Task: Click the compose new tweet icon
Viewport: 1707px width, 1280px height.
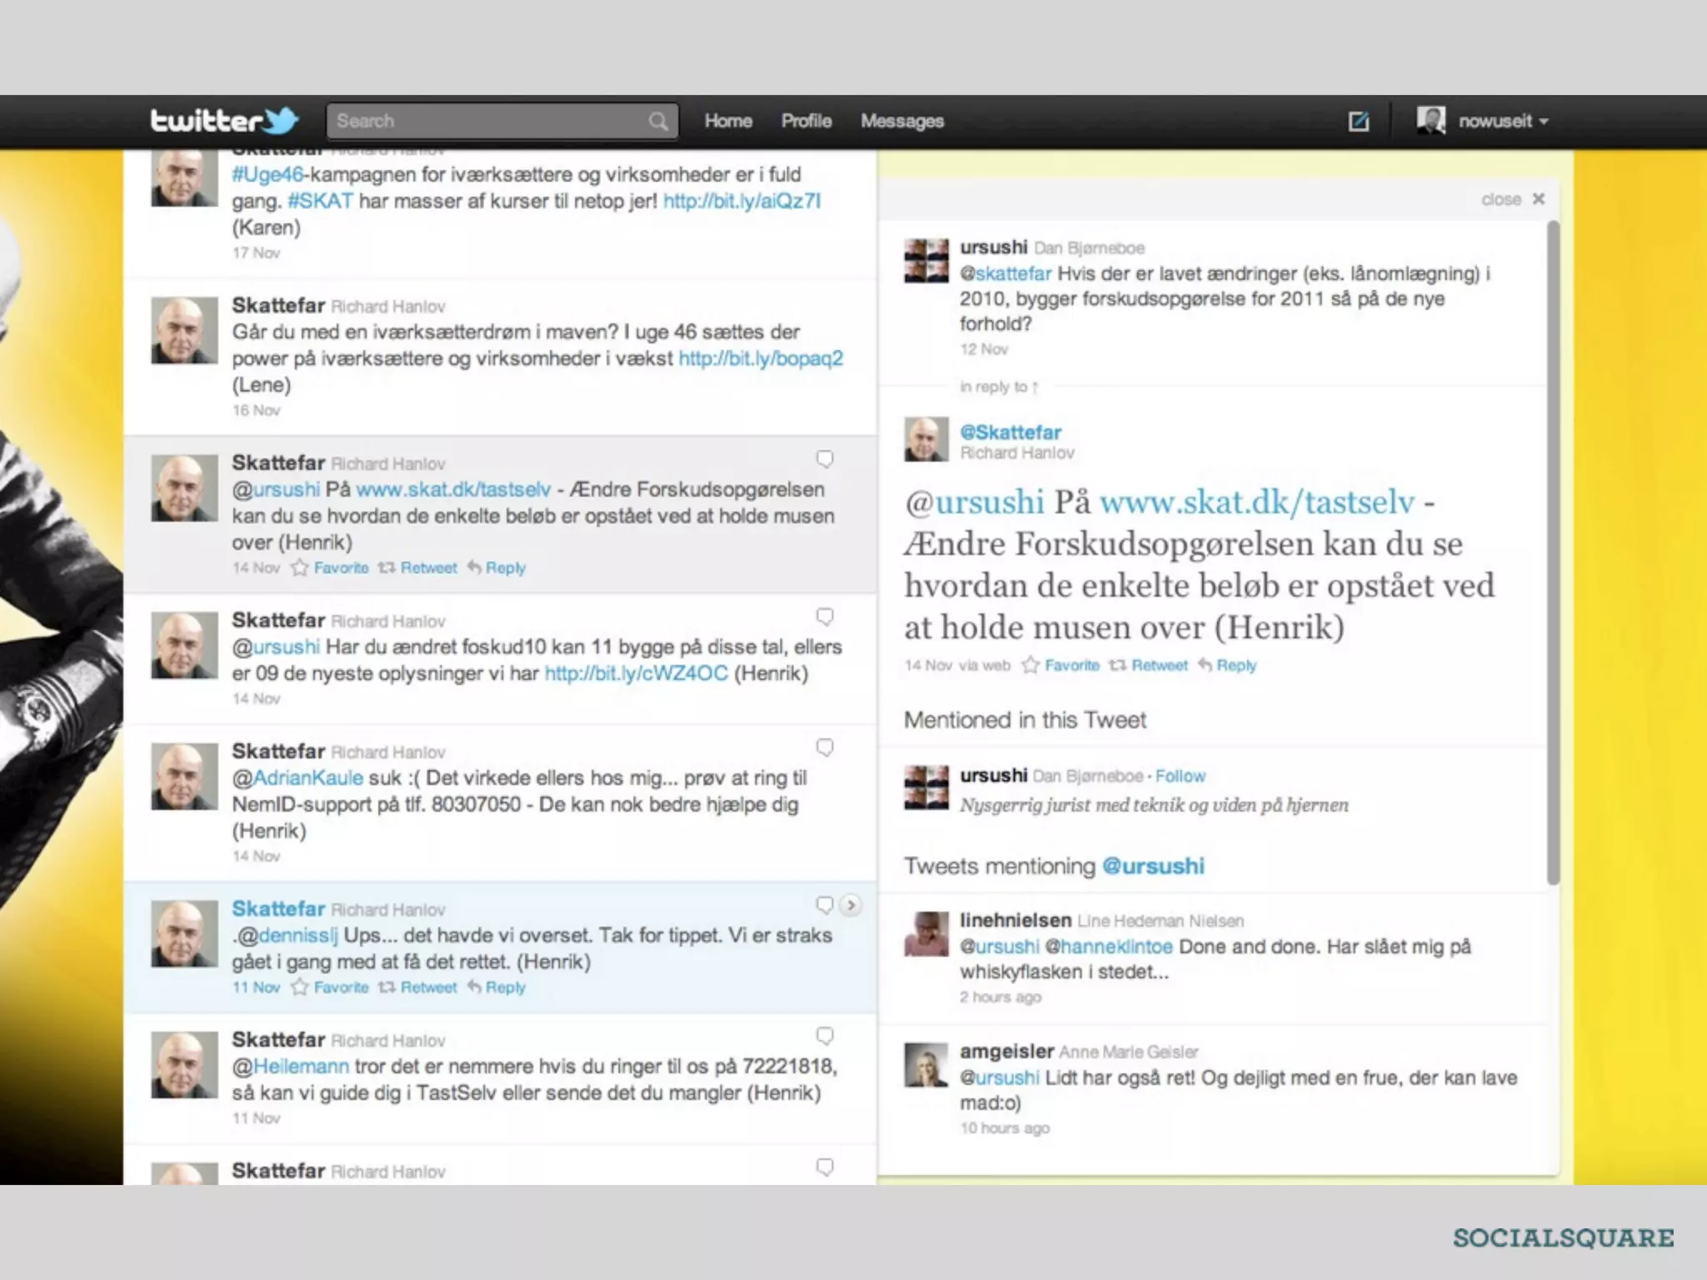Action: tap(1359, 122)
